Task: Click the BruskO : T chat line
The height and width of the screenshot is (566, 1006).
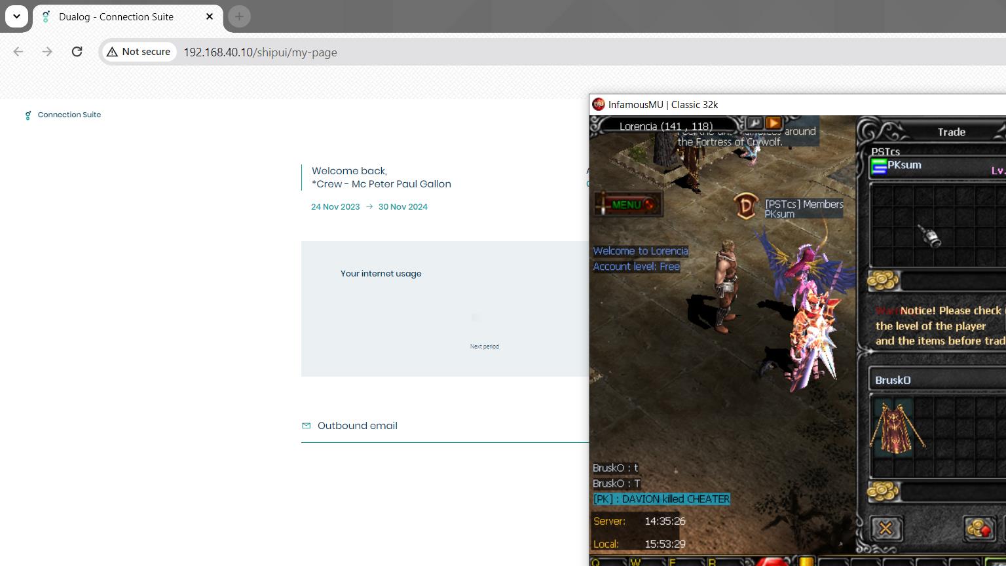Action: click(x=616, y=483)
